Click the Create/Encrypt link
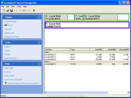This screenshot has height=98, width=131. click(x=10, y=21)
